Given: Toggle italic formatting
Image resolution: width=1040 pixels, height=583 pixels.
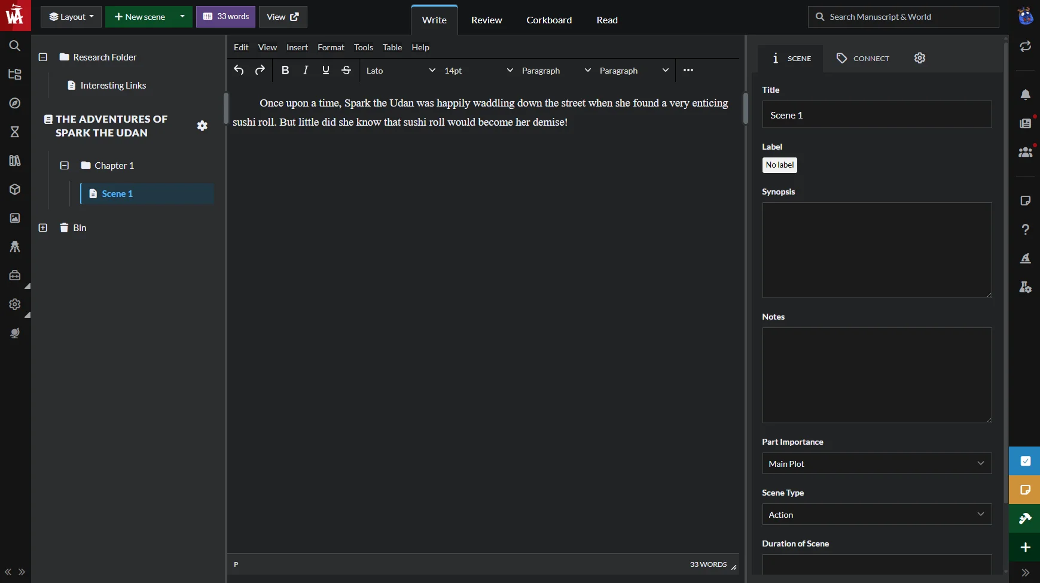Looking at the screenshot, I should click(x=306, y=70).
